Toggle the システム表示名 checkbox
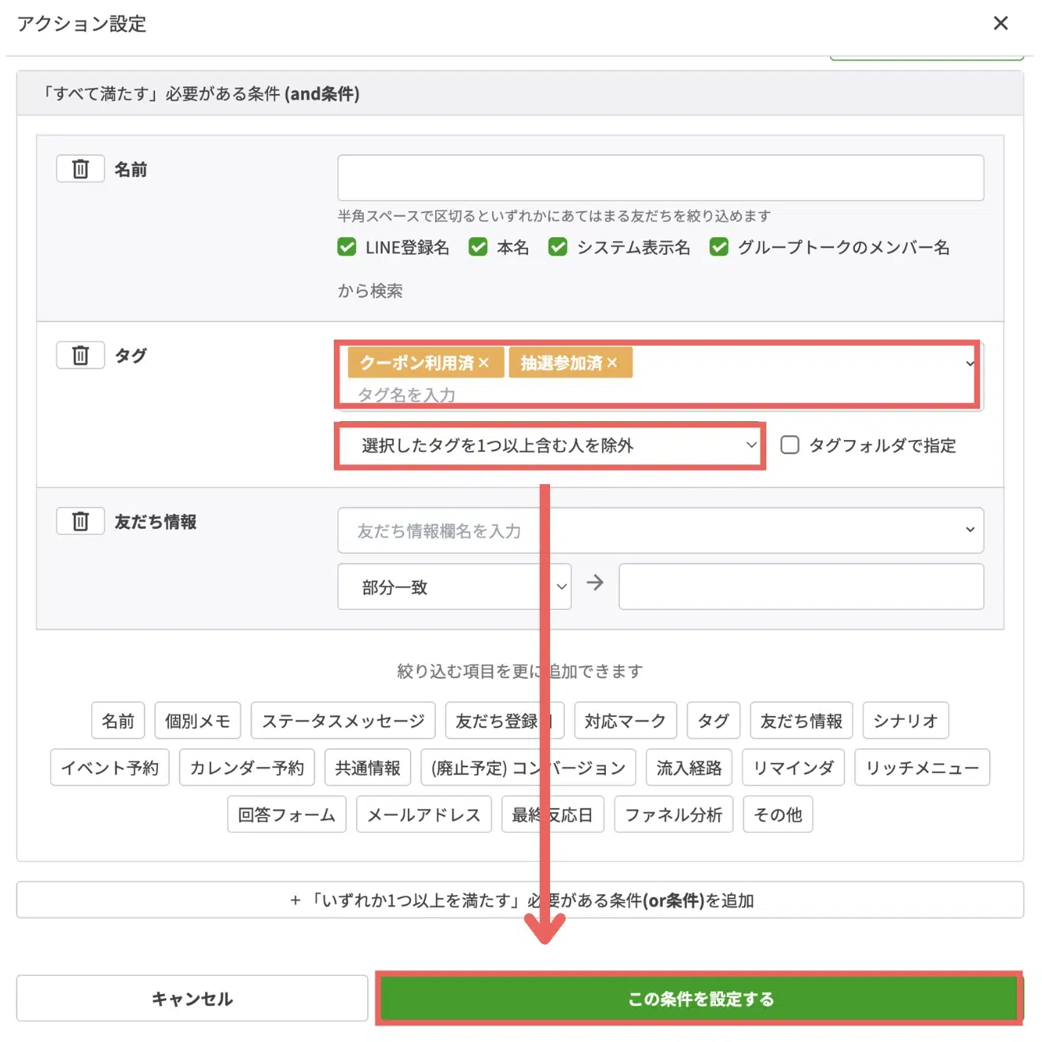1042x1042 pixels. [558, 248]
